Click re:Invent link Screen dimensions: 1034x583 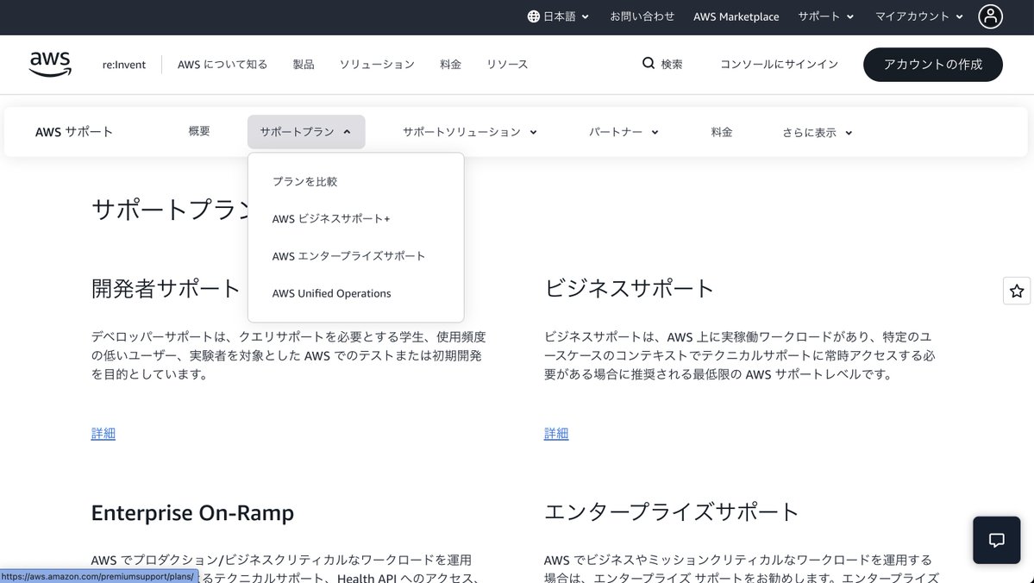coord(124,64)
